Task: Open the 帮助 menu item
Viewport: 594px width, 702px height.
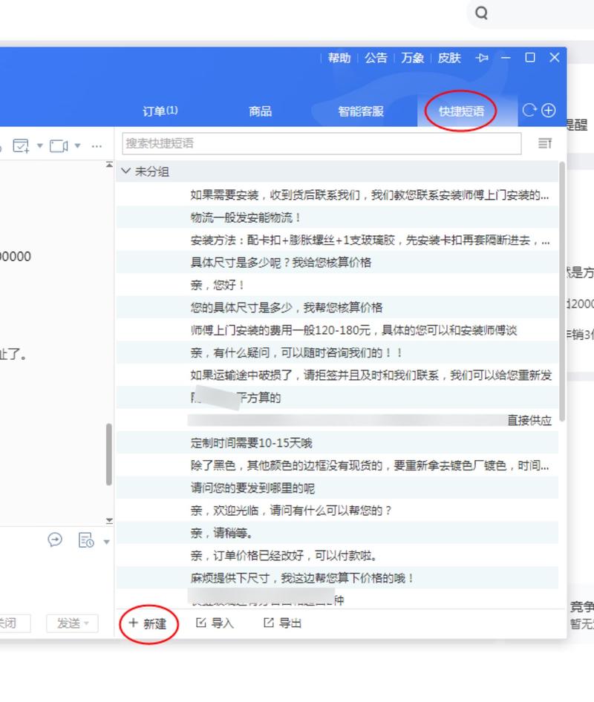Action: click(339, 57)
